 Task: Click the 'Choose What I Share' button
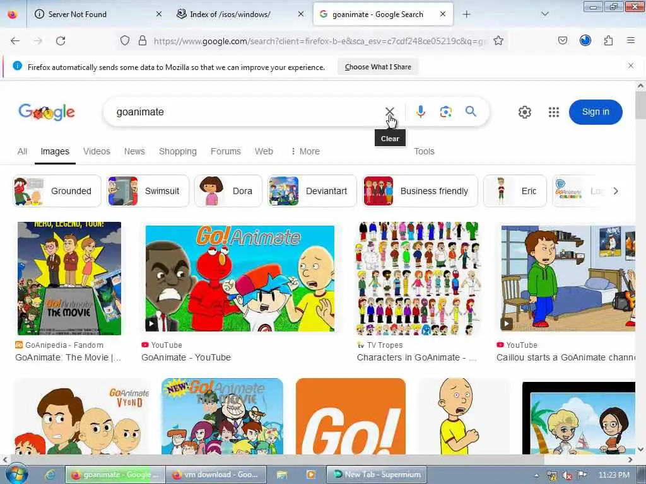point(378,67)
